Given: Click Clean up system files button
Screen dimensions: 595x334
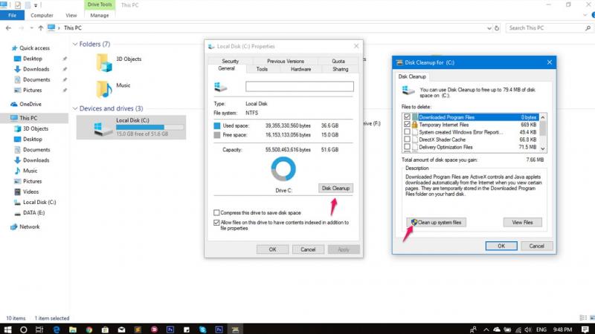Looking at the screenshot, I should [x=436, y=222].
